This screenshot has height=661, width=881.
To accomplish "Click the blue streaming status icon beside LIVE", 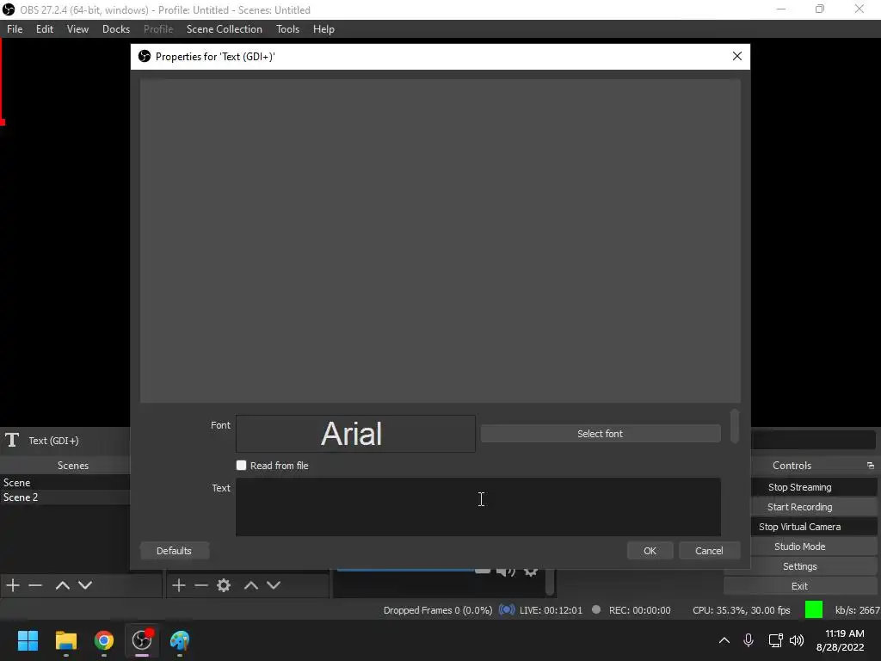I will 506,610.
